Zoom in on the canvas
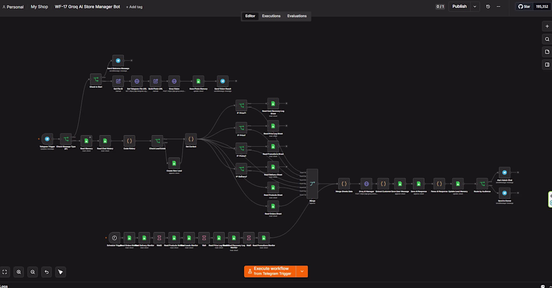Image resolution: width=552 pixels, height=288 pixels. [x=19, y=272]
